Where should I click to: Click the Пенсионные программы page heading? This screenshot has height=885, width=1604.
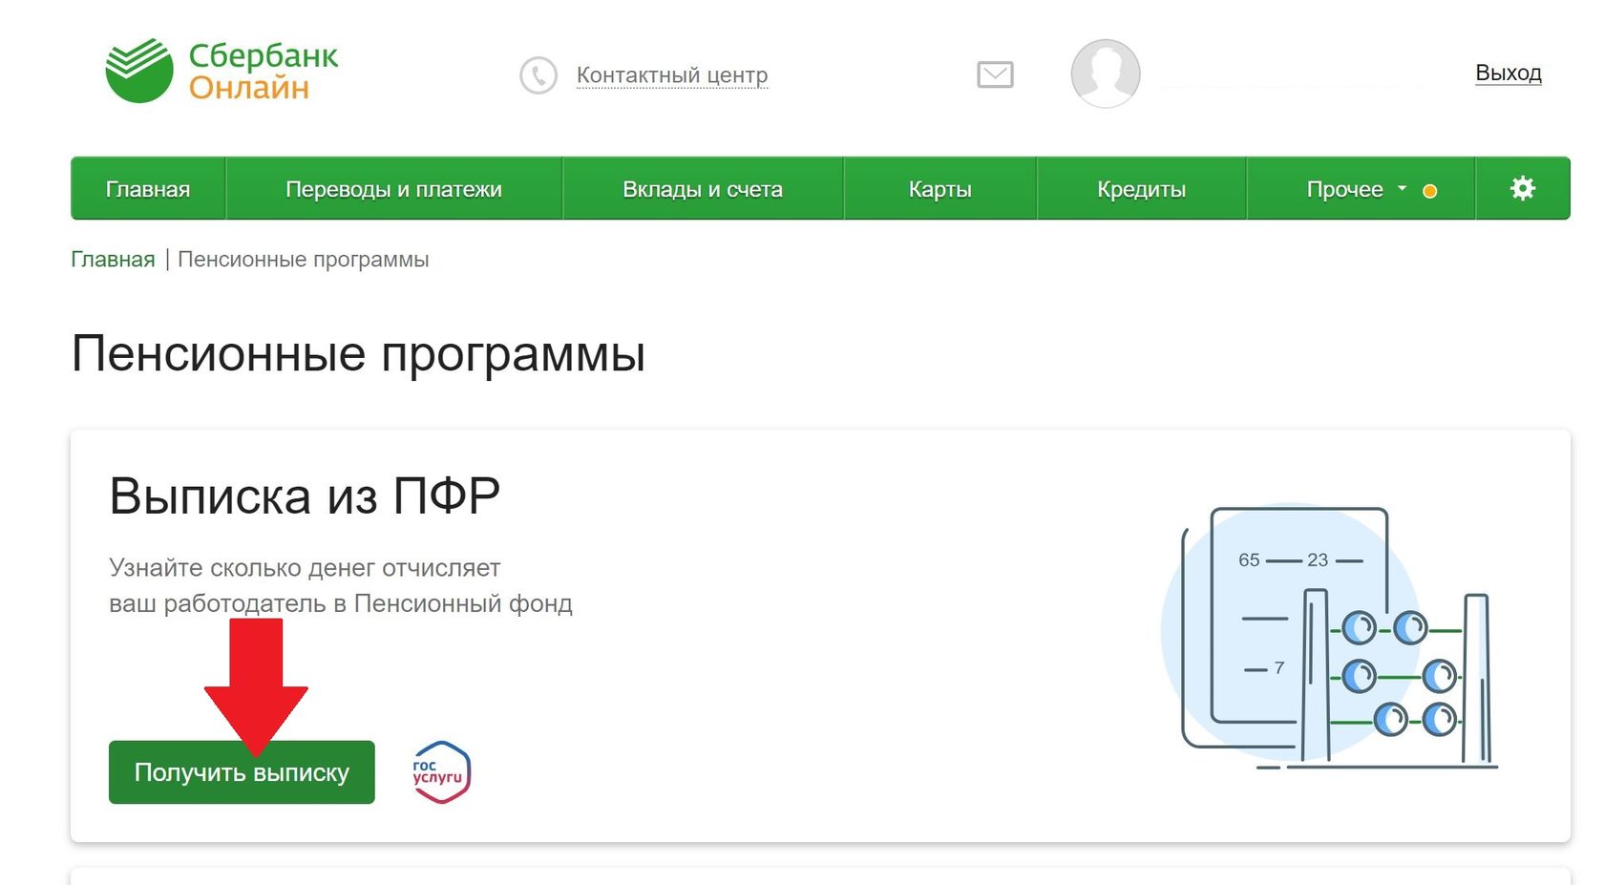(x=358, y=355)
